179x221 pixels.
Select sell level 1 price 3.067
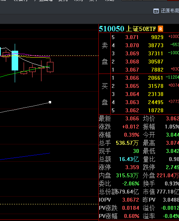point(132,70)
